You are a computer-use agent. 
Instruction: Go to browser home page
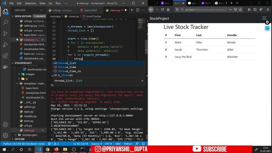click(168, 10)
